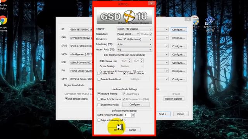Open the Resolution 'Please select...' dropdown
This screenshot has width=248, height=139.
(x=128, y=34)
